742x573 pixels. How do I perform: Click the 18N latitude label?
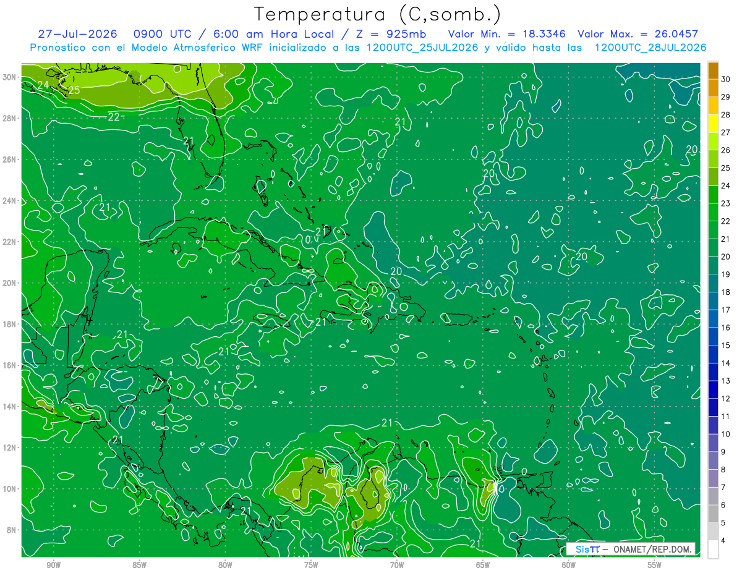point(9,324)
